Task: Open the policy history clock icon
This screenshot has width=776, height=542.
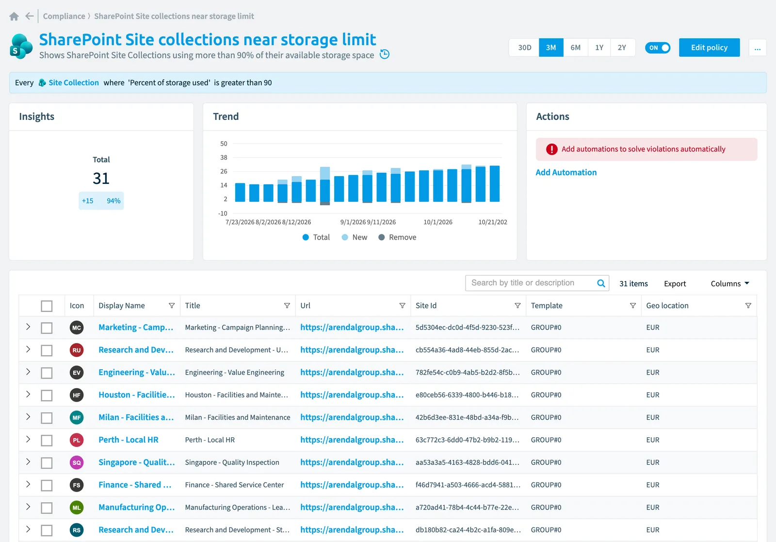Action: (x=385, y=54)
